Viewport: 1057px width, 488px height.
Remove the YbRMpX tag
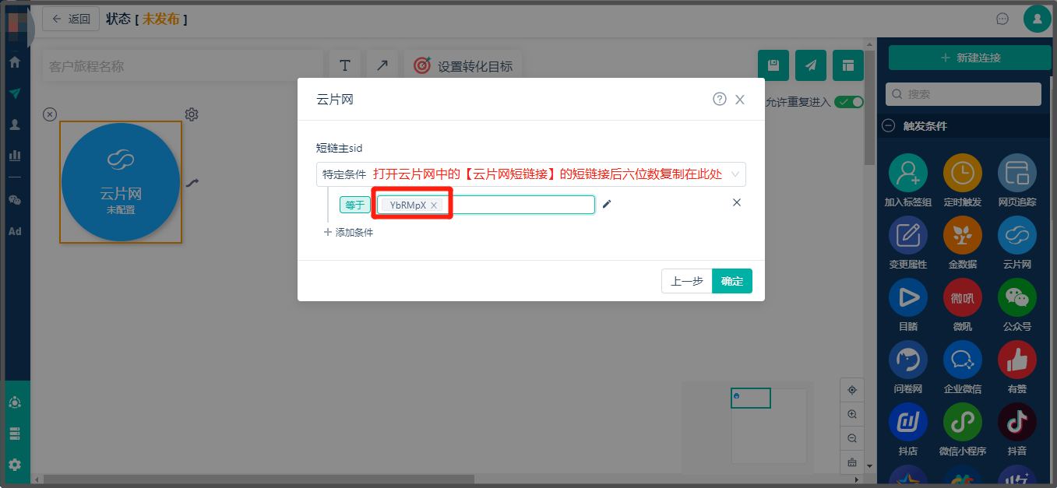[x=435, y=205]
